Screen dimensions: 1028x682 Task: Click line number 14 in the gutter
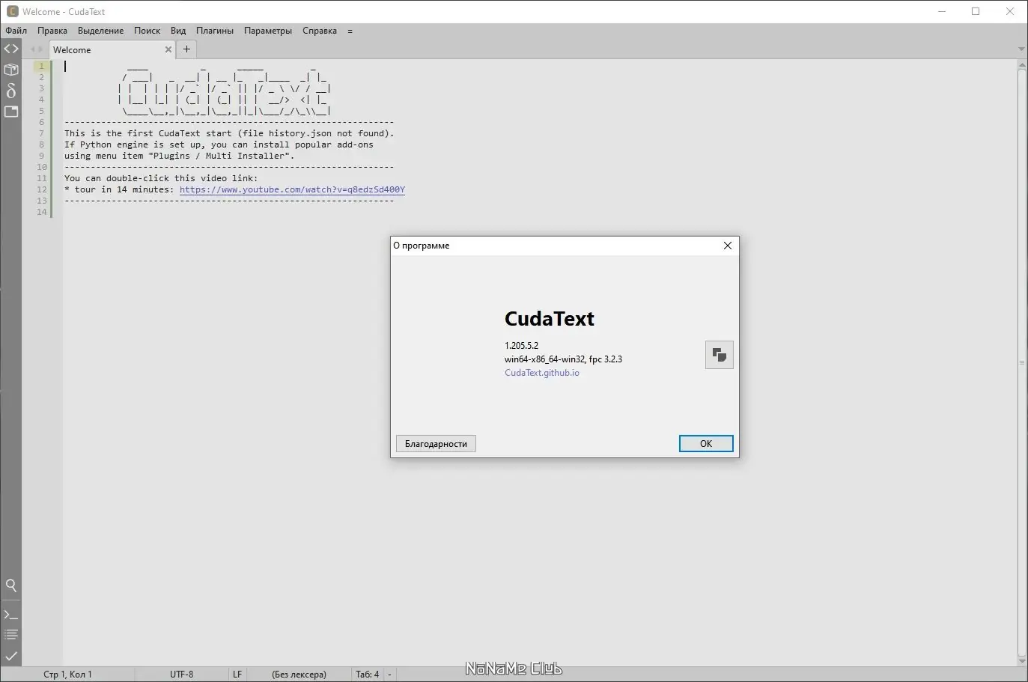pos(42,212)
